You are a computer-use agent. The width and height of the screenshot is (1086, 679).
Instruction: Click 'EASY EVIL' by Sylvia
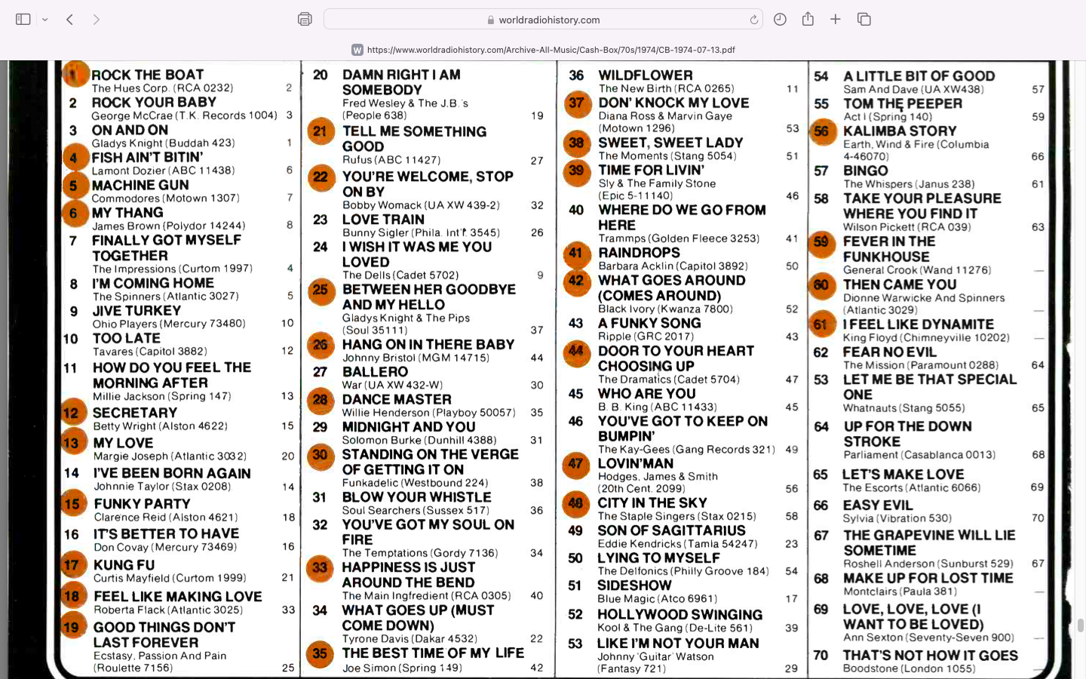878,505
